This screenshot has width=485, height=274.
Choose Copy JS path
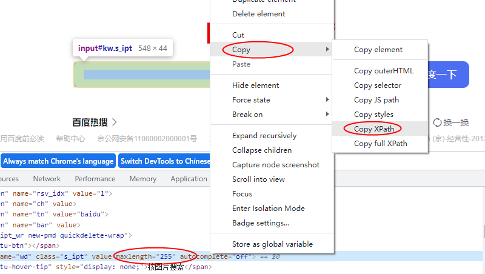point(376,100)
